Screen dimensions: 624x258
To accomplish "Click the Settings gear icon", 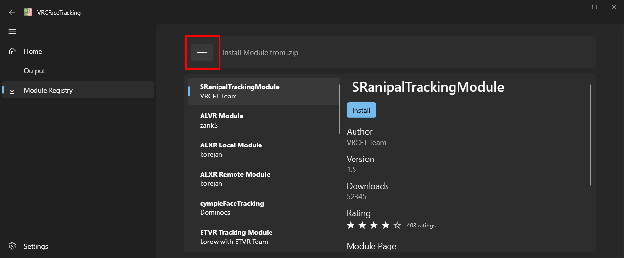I will point(12,246).
